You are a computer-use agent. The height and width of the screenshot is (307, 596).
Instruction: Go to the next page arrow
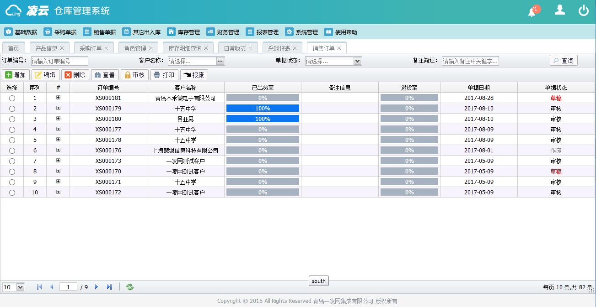point(97,287)
